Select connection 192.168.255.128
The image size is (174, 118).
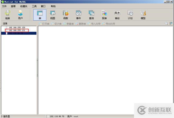pyautogui.click(x=17, y=27)
